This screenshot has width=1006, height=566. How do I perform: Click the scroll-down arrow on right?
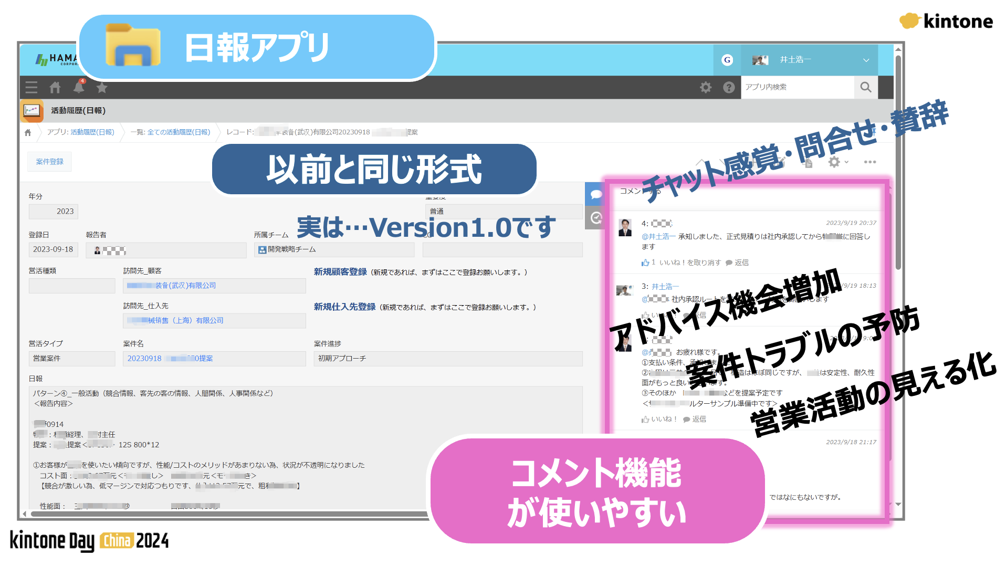[x=898, y=505]
